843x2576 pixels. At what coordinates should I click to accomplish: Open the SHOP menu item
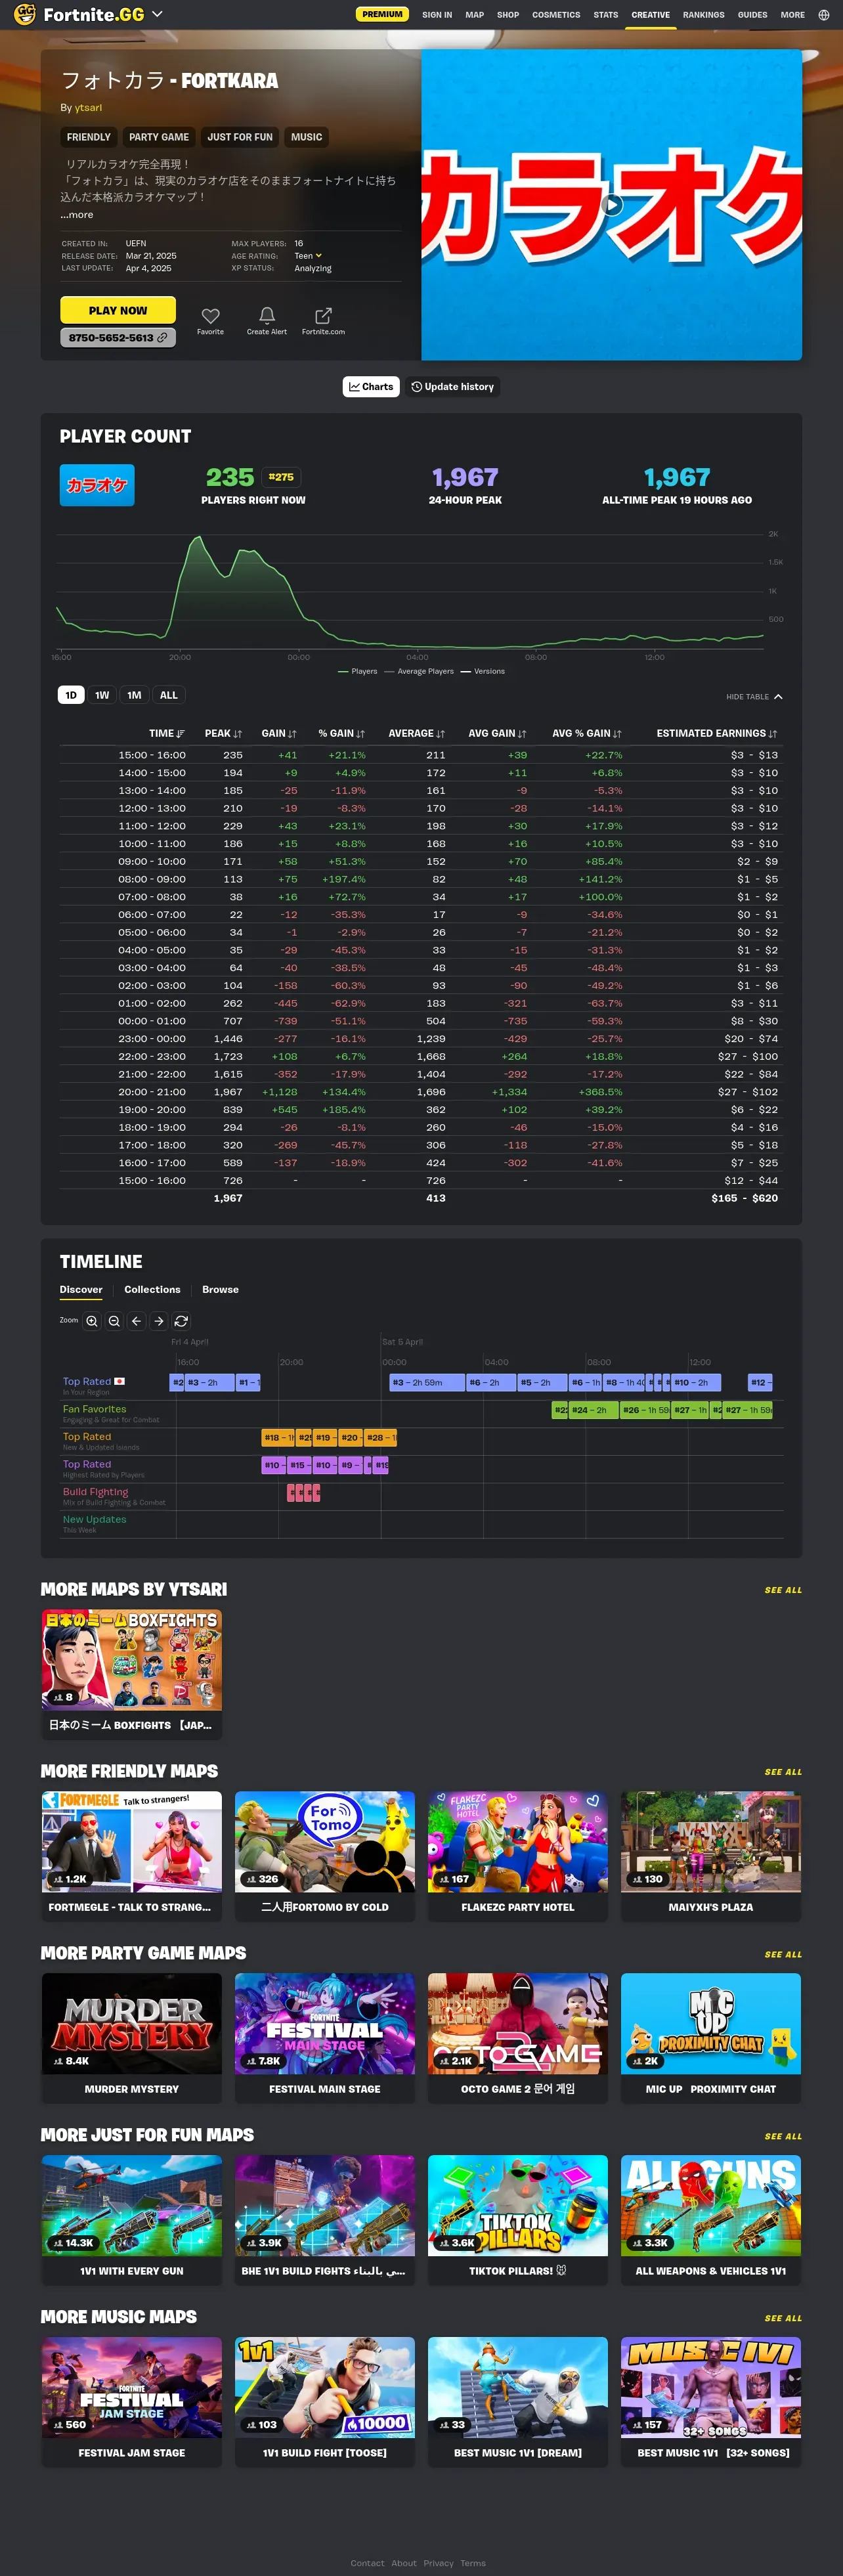point(508,15)
